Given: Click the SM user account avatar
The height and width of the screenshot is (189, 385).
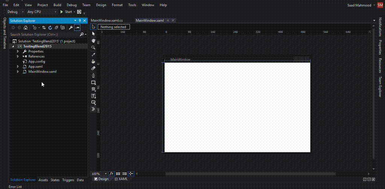Looking at the screenshot, I should point(380,5).
